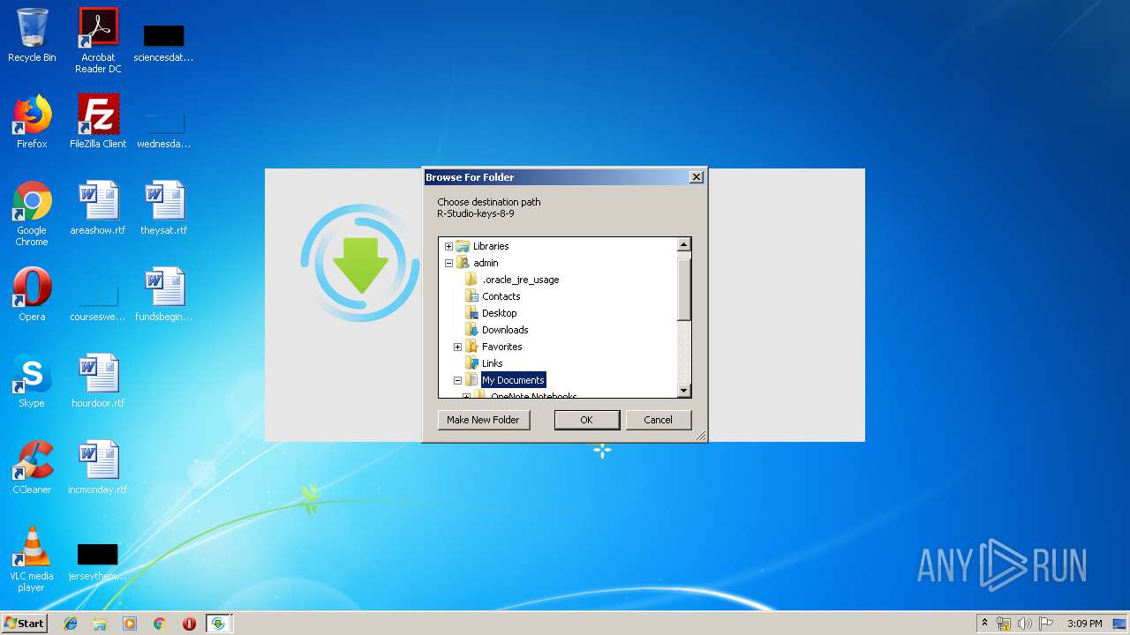Select admin folder in tree
The height and width of the screenshot is (635, 1130).
coord(486,263)
